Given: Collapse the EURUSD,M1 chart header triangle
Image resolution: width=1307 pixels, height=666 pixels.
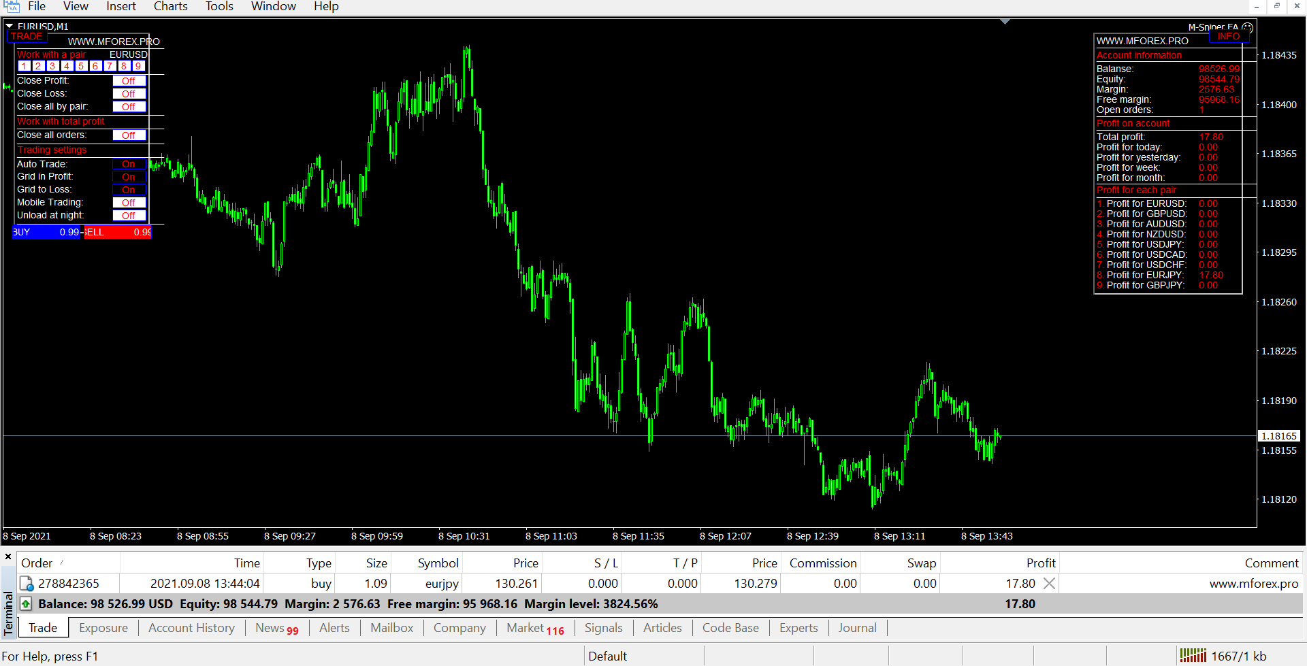Looking at the screenshot, I should (x=10, y=27).
